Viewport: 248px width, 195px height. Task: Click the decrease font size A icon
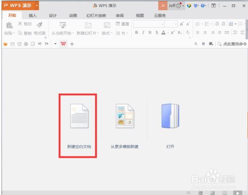pos(188,24)
